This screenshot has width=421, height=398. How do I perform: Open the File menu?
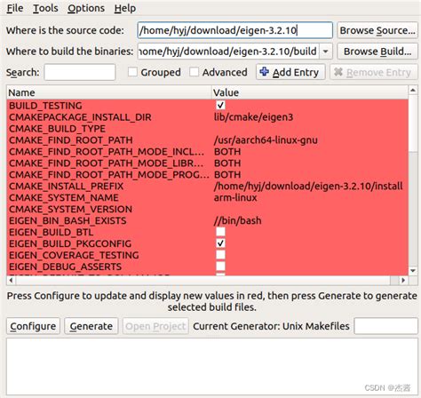pos(15,8)
